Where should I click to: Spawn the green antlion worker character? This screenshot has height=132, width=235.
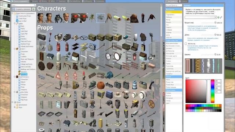tap(92, 18)
